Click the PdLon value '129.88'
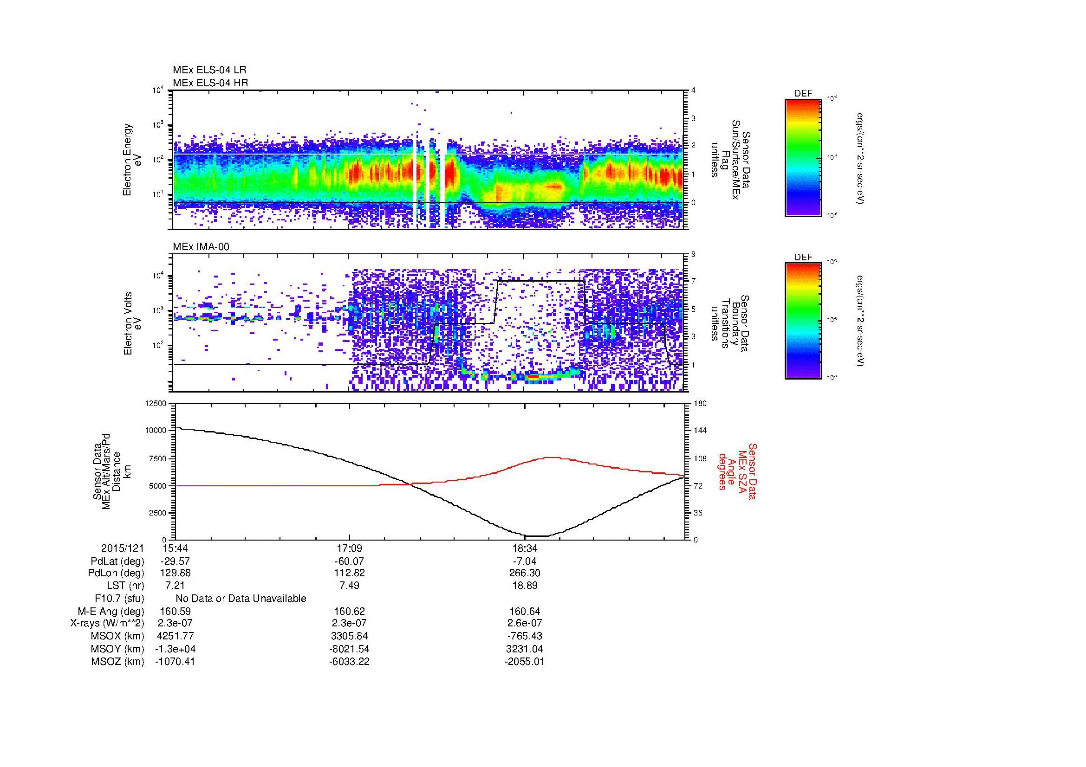Image resolution: width=1086 pixels, height=767 pixels. [x=176, y=574]
